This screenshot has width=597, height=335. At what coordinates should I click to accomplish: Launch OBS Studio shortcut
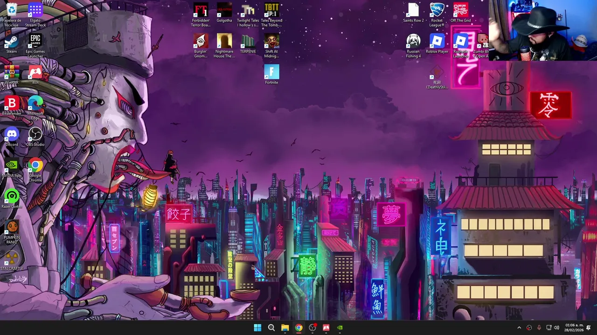[35, 137]
